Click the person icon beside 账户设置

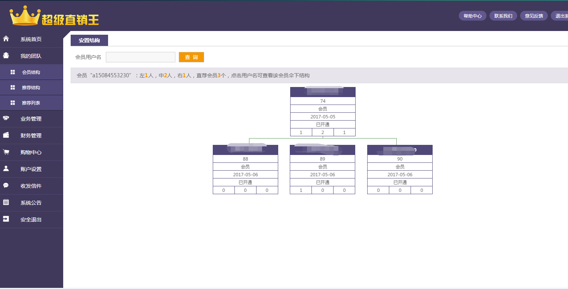(x=6, y=168)
